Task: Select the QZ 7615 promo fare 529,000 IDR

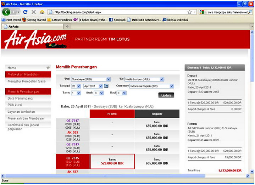Action: click(x=112, y=162)
